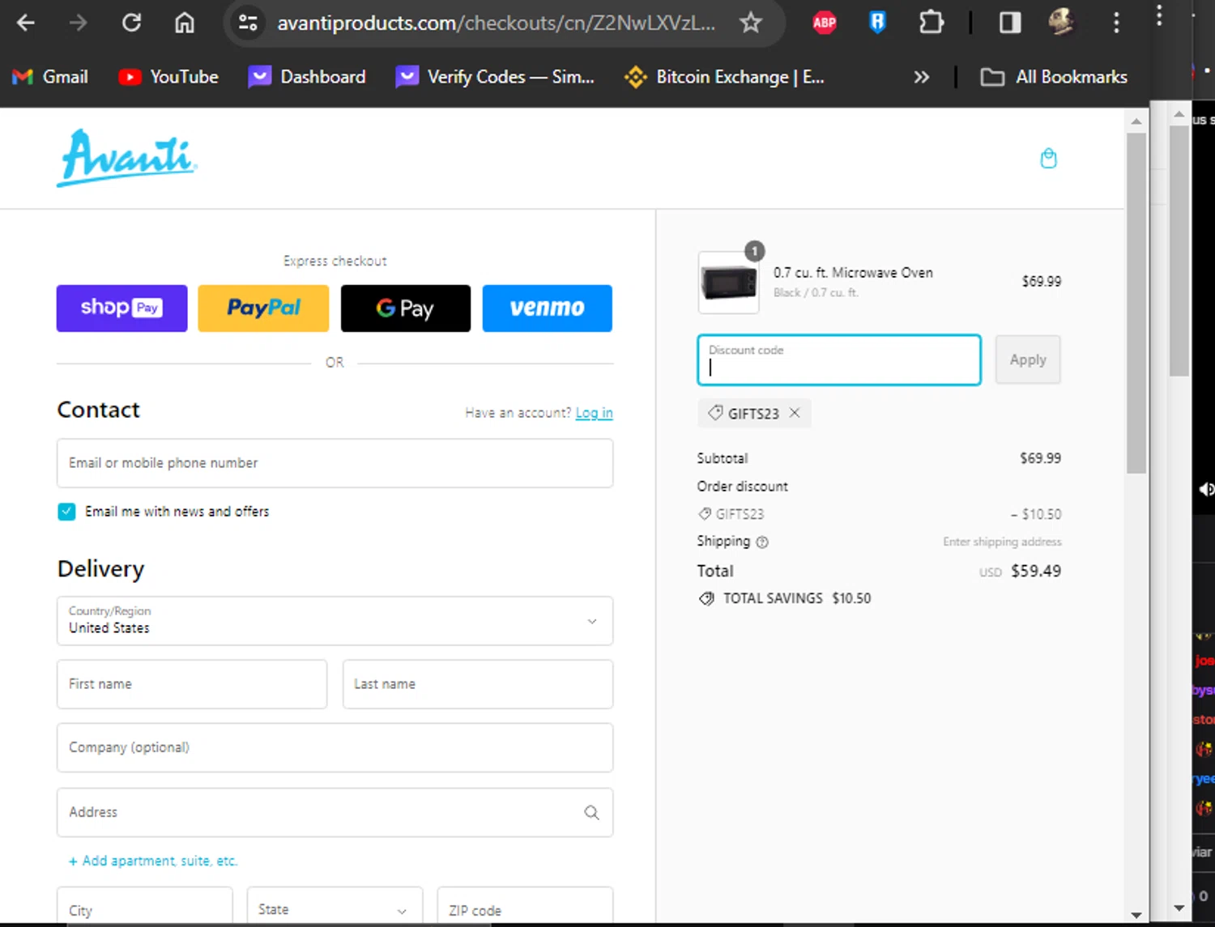Bookmark this page with the star
The width and height of the screenshot is (1215, 927).
751,23
